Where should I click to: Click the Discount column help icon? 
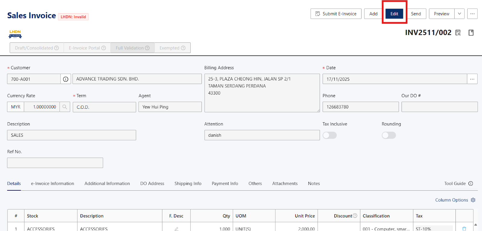(355, 216)
